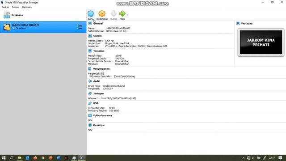Open the USB section heading
This screenshot has width=286, height=161.
point(96,103)
